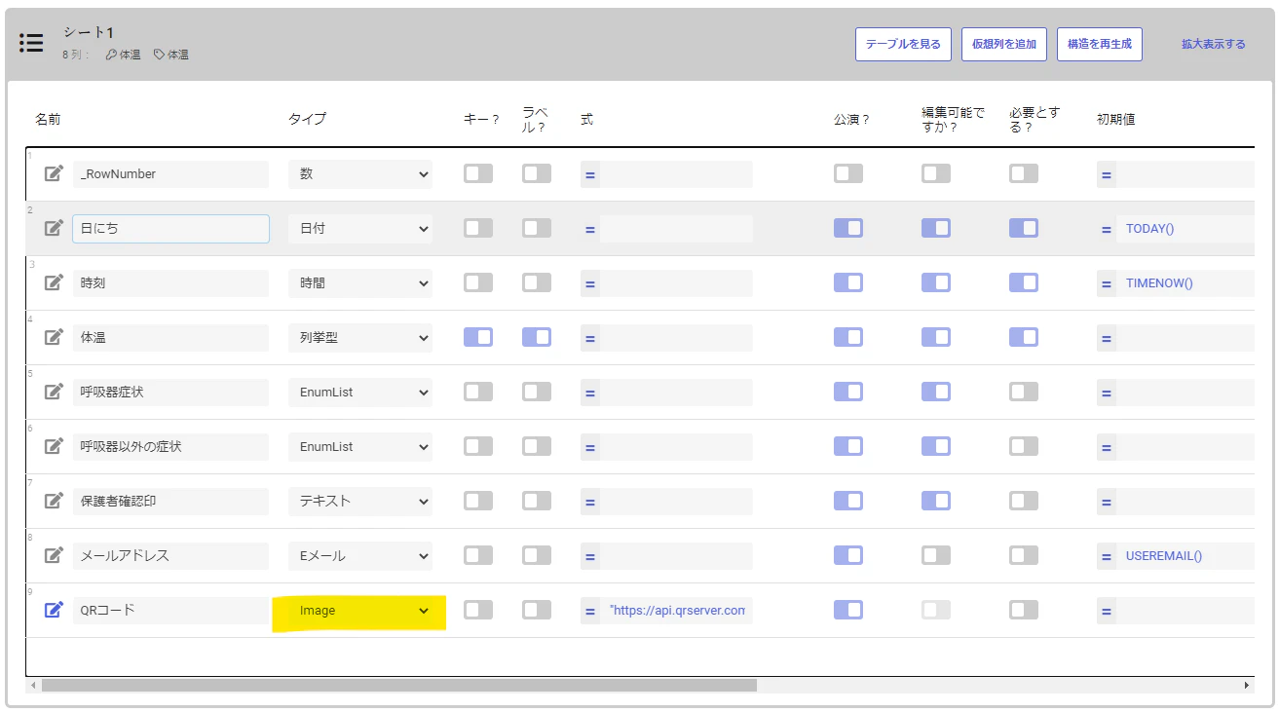The width and height of the screenshot is (1279, 712).
Task: Open edit pencil for _RowNumber column
Action: coord(55,174)
